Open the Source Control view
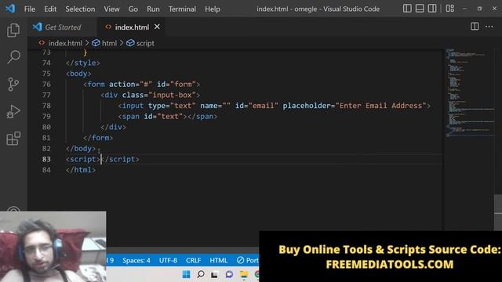This screenshot has height=282, width=502. pos(13,85)
